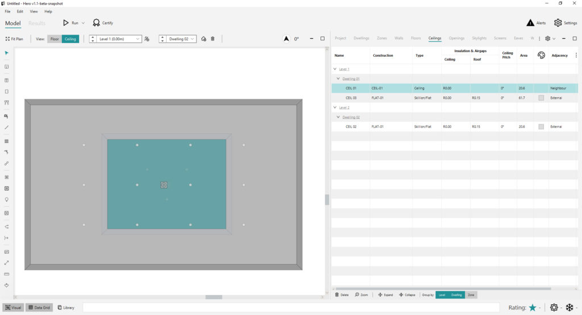
Task: Toggle Group by Zone button
Action: point(471,295)
